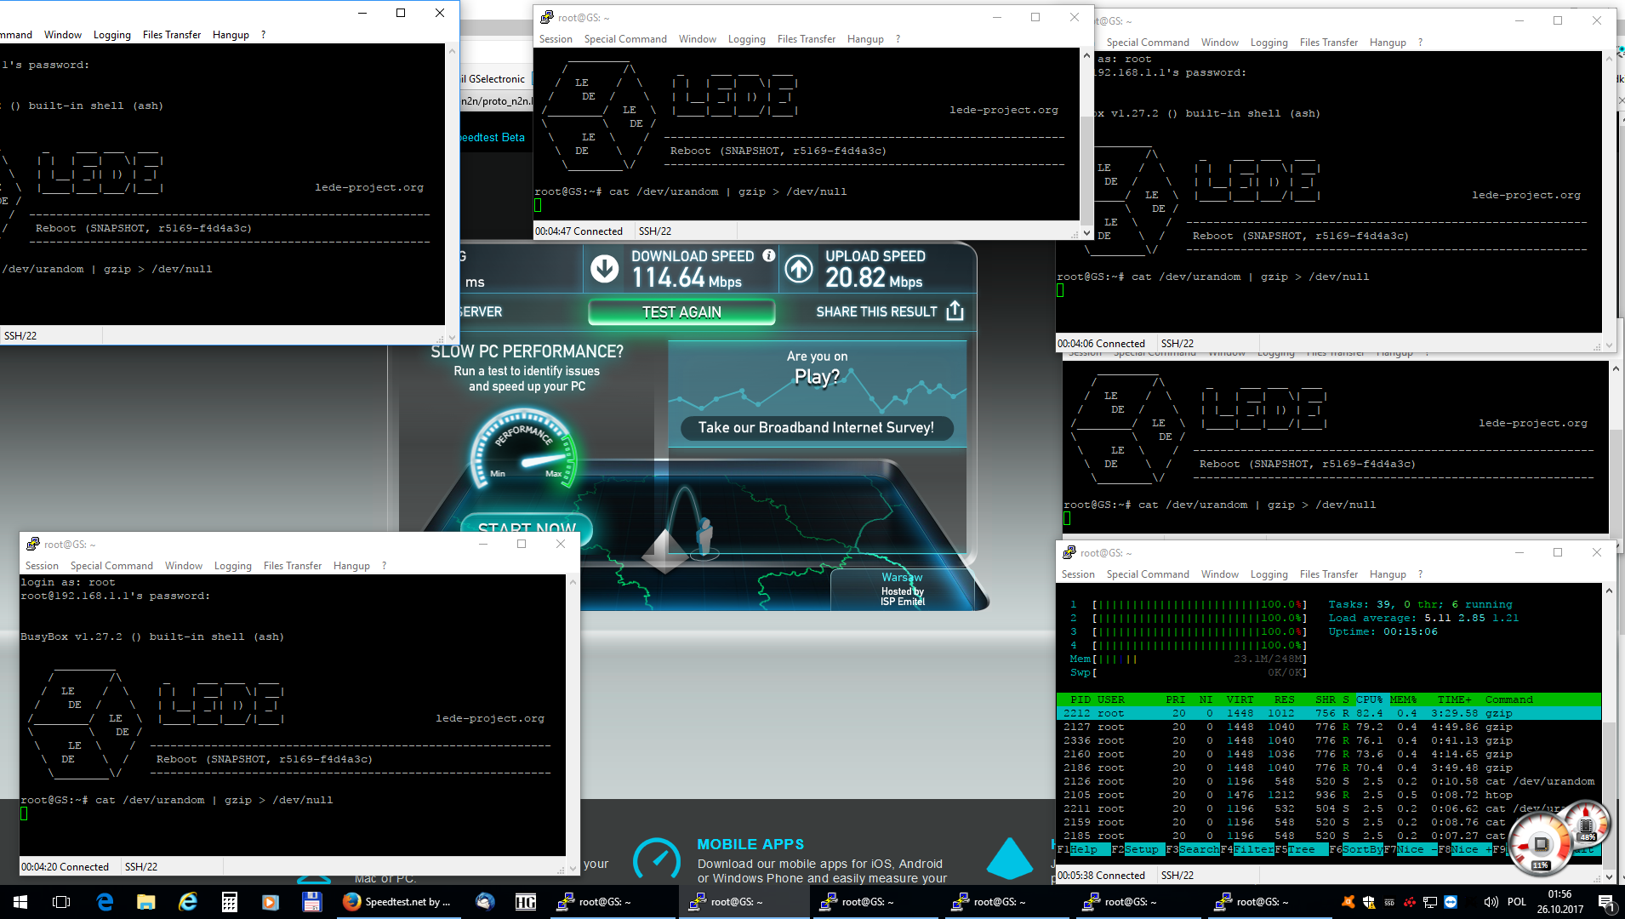Open Hangup menu in top-left terminal window

pyautogui.click(x=231, y=35)
